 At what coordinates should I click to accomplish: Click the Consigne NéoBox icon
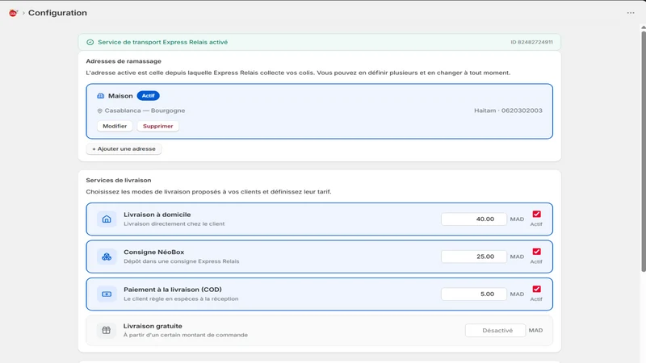pos(107,257)
